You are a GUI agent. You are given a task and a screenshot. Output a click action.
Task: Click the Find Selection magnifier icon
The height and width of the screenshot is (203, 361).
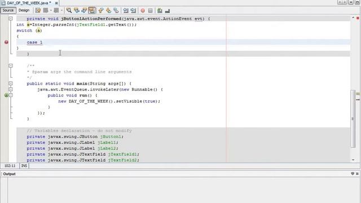point(69,10)
